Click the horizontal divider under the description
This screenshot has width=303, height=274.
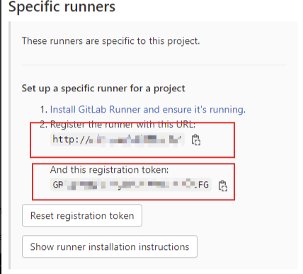[x=154, y=64]
